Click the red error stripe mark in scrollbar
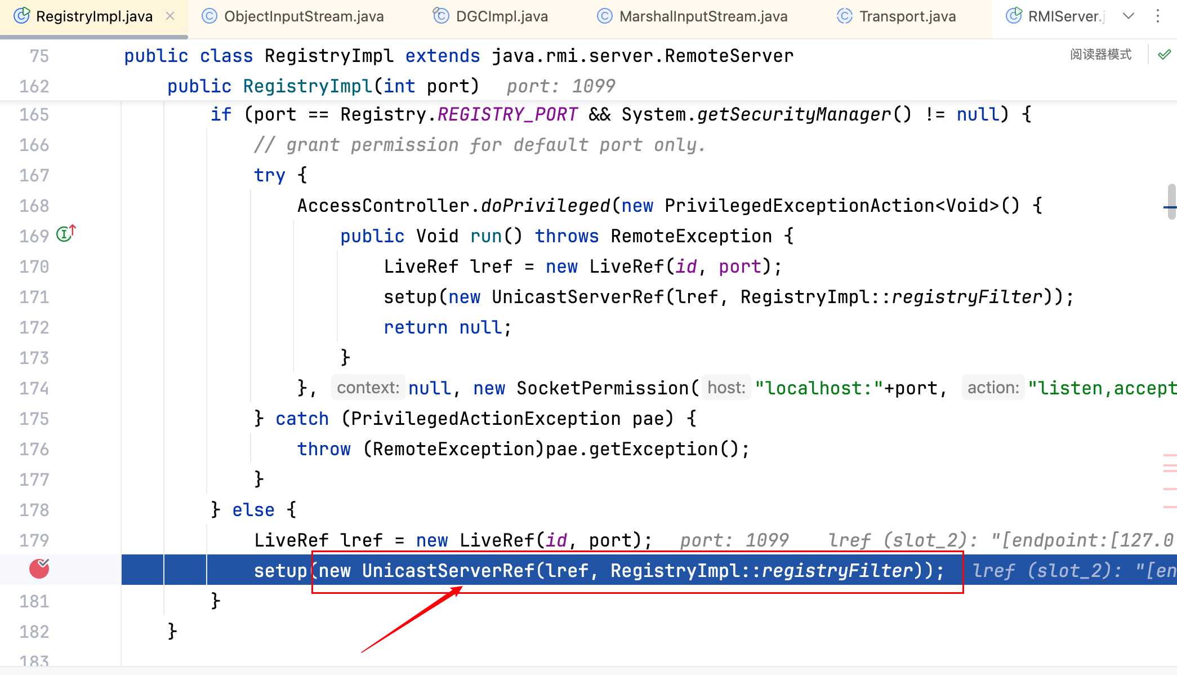1177x675 pixels. [1170, 455]
